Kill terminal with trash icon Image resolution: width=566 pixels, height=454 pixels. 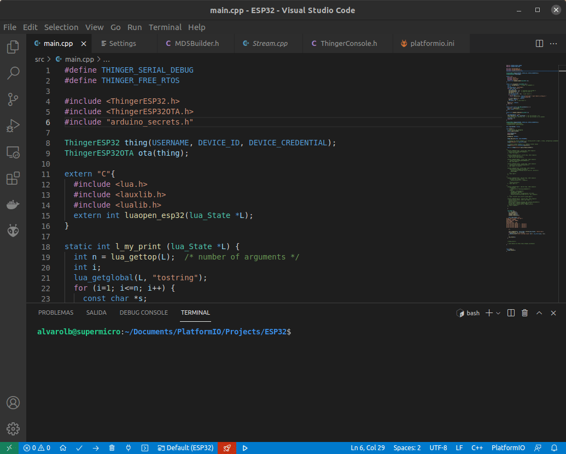(525, 313)
